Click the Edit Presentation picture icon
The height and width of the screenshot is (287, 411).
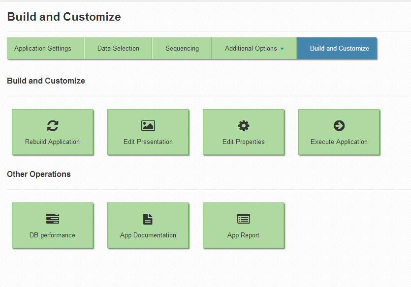148,126
